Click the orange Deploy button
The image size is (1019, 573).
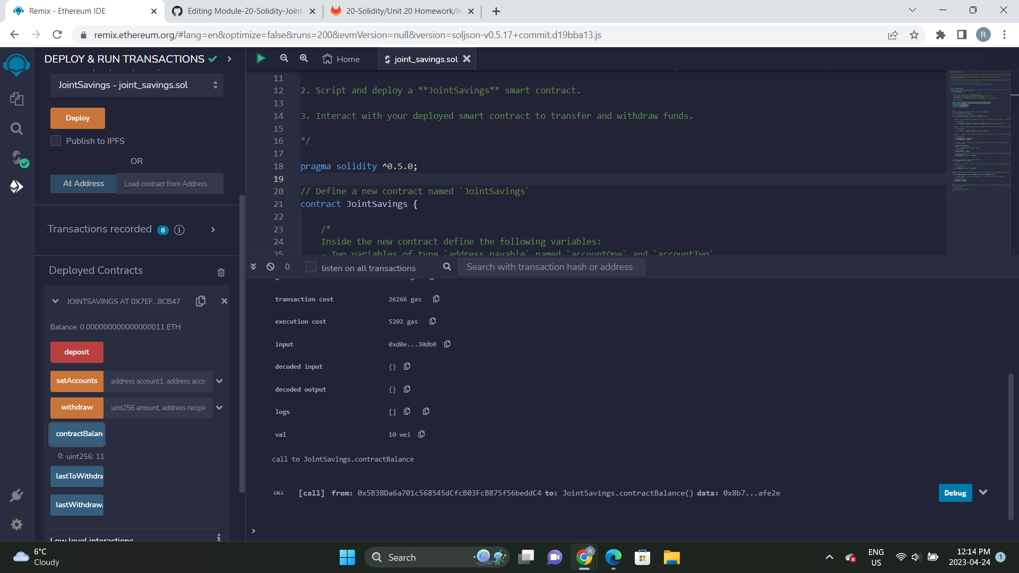pyautogui.click(x=77, y=118)
